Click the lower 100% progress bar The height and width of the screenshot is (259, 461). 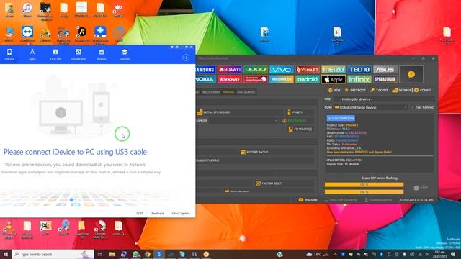[x=364, y=192]
